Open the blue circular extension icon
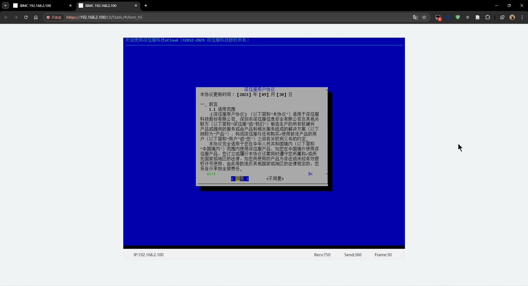Screen dimensions: 528x286 tap(448, 17)
